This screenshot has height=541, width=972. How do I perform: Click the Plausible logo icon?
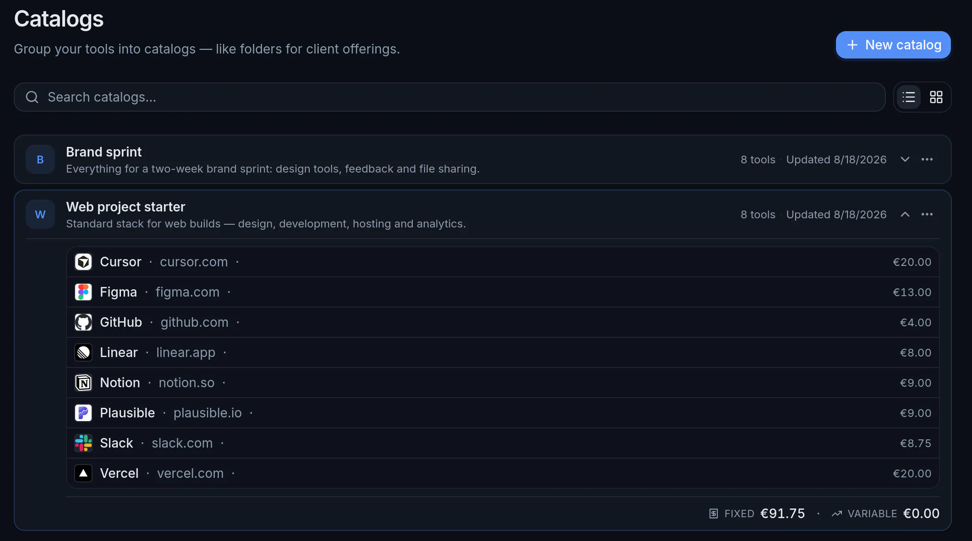83,413
